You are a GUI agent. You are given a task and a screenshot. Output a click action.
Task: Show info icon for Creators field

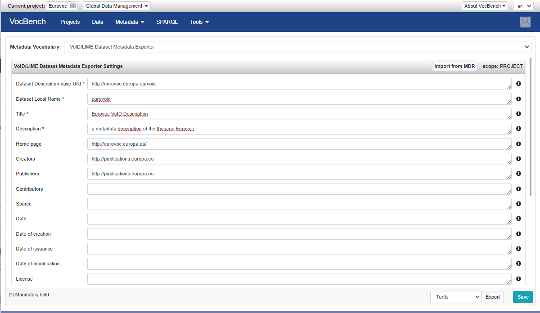(518, 159)
